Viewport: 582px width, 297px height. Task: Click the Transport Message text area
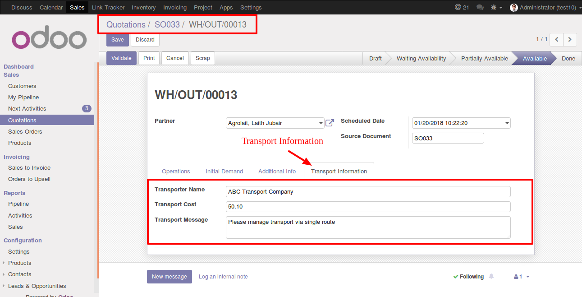pyautogui.click(x=368, y=227)
